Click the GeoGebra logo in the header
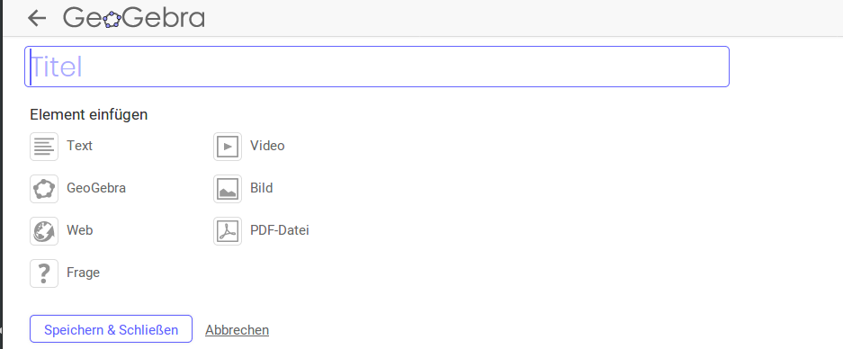 [x=134, y=18]
